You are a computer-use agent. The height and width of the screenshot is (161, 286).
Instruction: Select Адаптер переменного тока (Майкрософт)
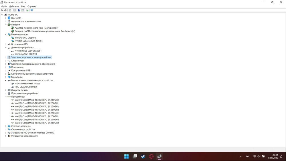point(37,28)
